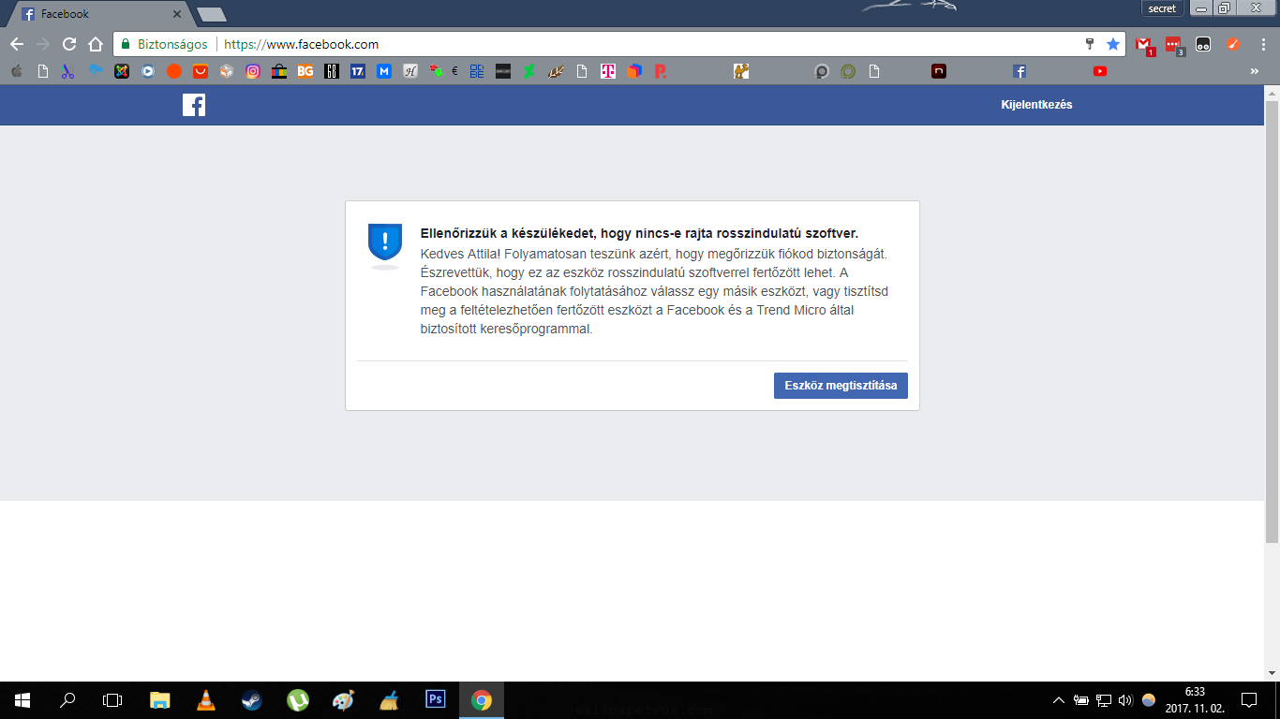Open the Gmail checker extension icon
Viewport: 1280px width, 719px height.
tap(1144, 45)
